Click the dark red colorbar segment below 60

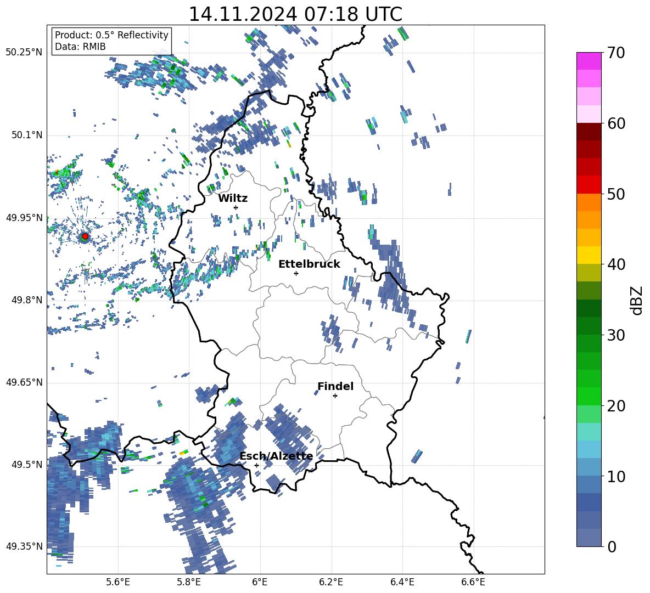coord(589,131)
